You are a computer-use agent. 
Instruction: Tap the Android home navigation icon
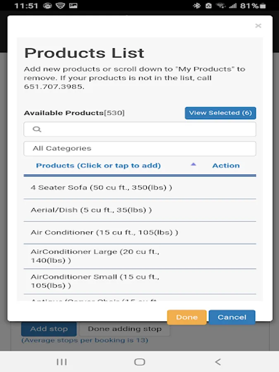140,362
